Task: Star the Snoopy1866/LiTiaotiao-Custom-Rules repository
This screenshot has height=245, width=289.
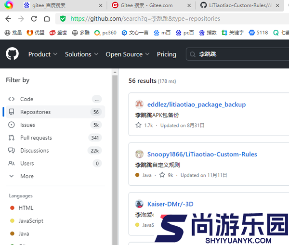Action: (x=162, y=175)
